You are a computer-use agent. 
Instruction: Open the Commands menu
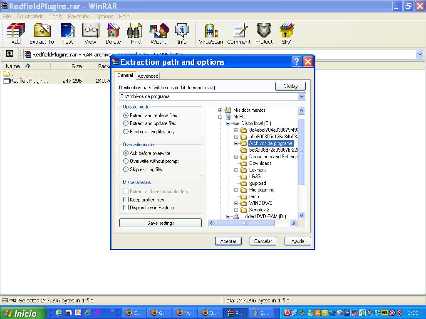tap(30, 16)
